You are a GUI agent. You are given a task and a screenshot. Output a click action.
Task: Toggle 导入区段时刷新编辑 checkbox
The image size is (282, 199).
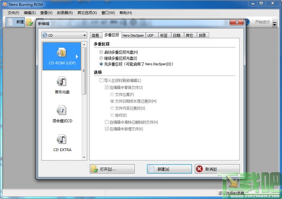(101, 80)
